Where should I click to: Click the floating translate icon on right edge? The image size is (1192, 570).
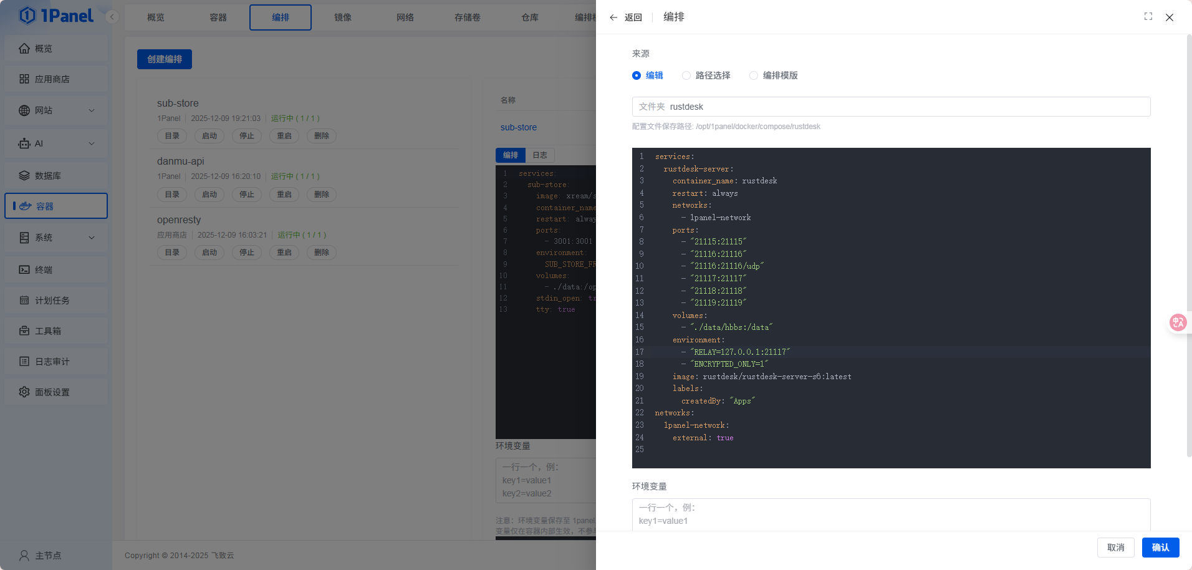tap(1178, 322)
